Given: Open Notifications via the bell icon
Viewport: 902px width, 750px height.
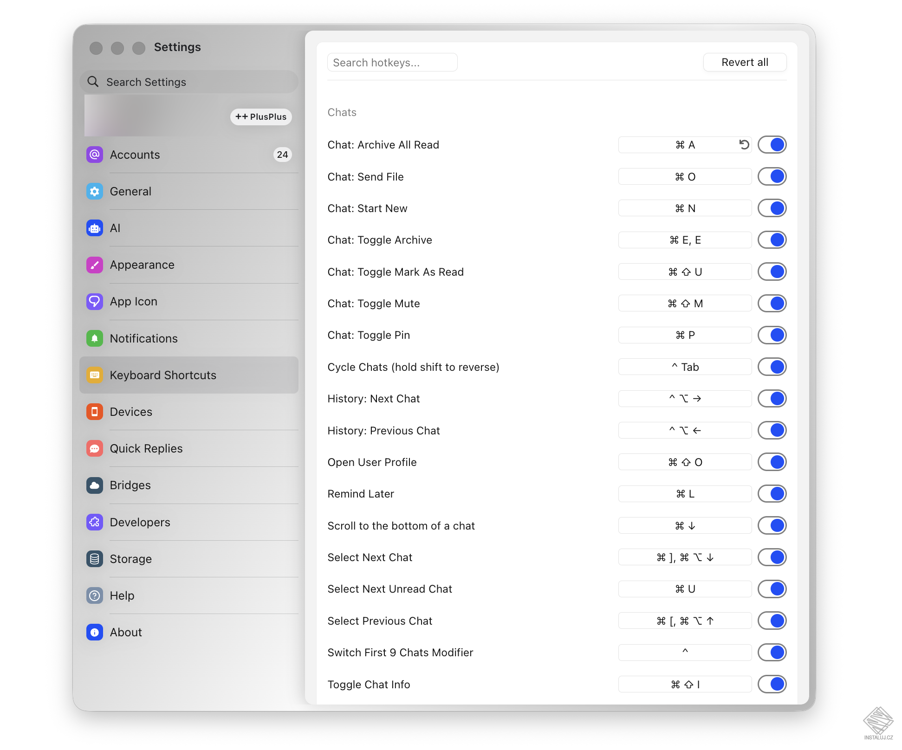Looking at the screenshot, I should click(x=95, y=338).
